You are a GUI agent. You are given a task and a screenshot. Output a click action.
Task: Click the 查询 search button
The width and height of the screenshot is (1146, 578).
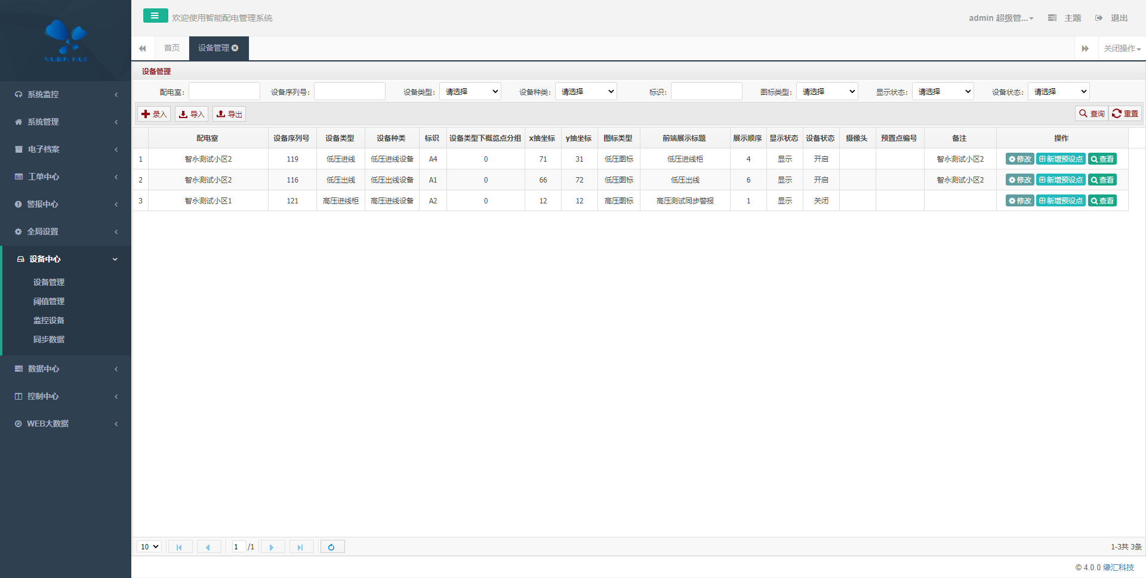[1092, 113]
